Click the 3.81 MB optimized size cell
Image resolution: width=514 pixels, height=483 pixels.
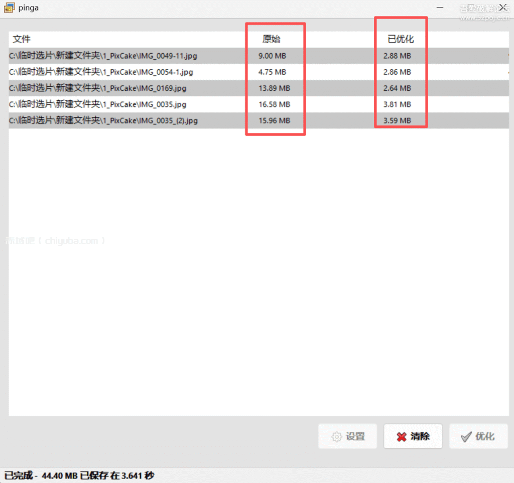(397, 104)
